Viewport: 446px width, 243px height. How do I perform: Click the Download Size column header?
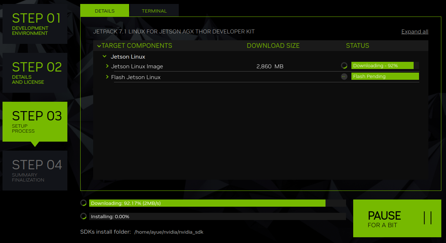(273, 46)
